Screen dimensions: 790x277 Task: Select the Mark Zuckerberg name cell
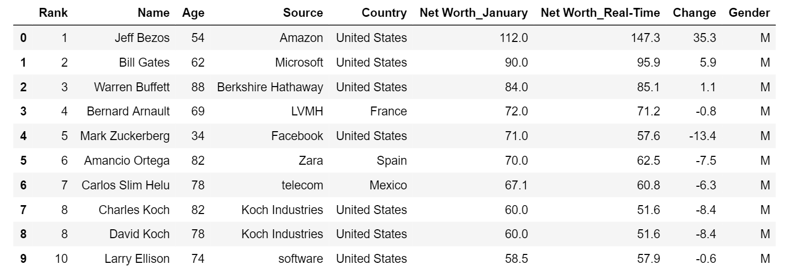tap(125, 136)
